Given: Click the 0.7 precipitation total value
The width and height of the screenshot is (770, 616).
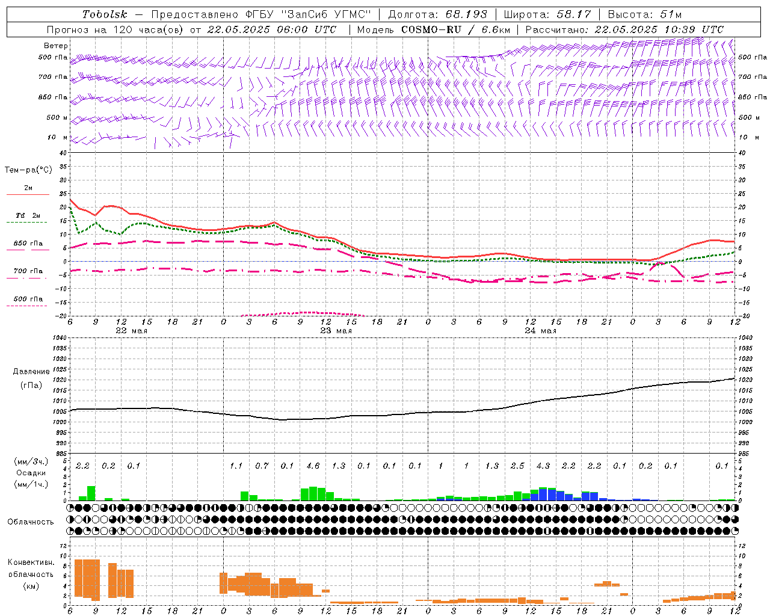Looking at the screenshot, I should [262, 466].
